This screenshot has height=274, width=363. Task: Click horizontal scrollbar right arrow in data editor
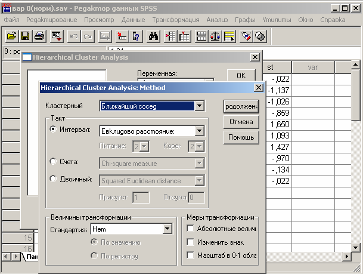pos(346,256)
